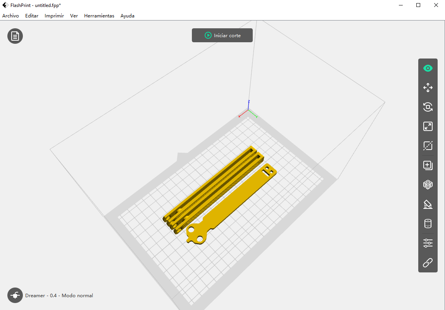Open the Imprimir menu
The height and width of the screenshot is (310, 445).
[54, 16]
